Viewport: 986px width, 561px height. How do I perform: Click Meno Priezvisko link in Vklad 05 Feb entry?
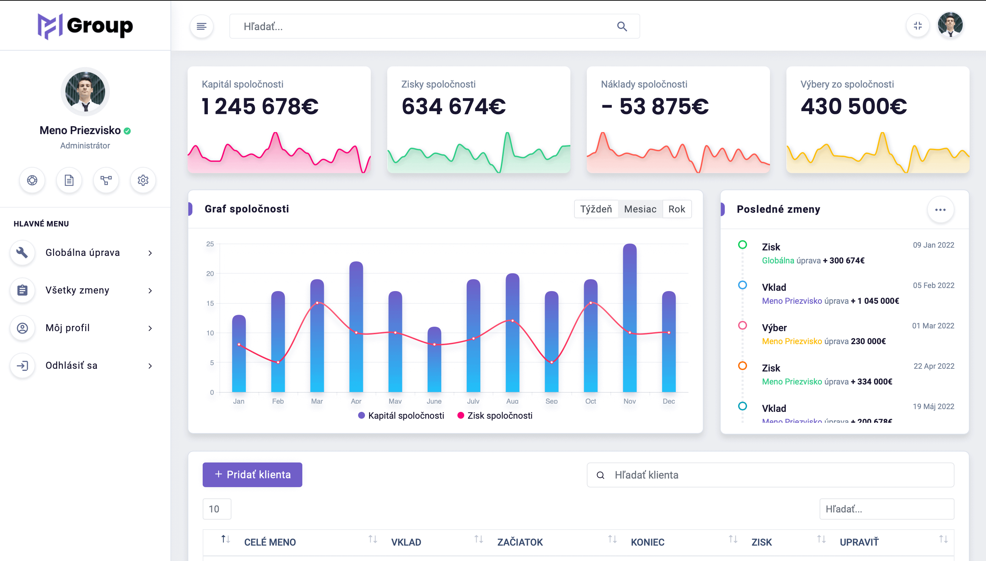(792, 301)
